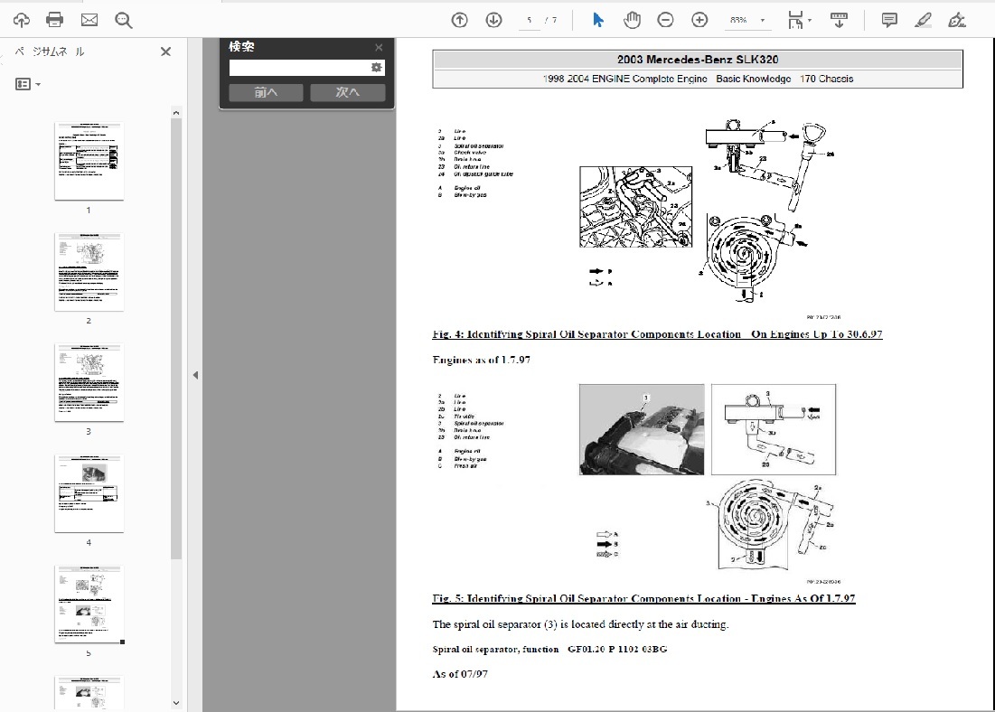Select the highlighter pen tool
995x712 pixels.
point(924,20)
